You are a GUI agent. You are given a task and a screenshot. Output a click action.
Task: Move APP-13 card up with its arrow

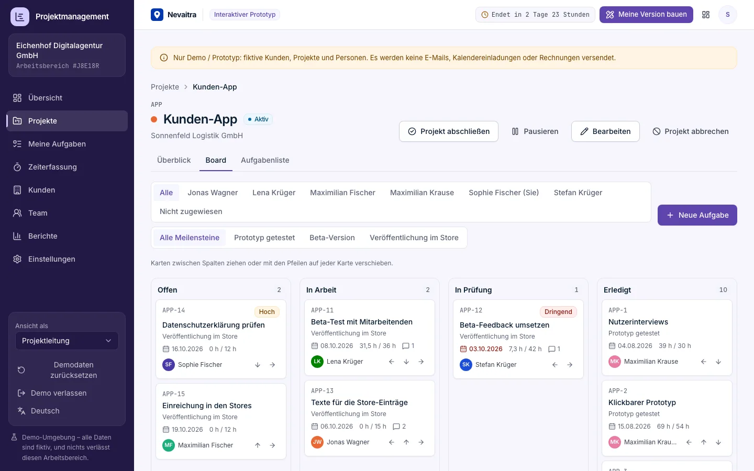(x=406, y=442)
